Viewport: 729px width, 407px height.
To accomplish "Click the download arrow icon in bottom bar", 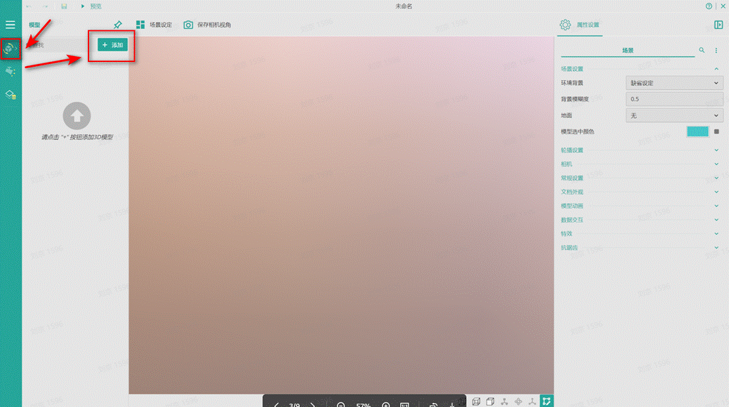I will (452, 404).
